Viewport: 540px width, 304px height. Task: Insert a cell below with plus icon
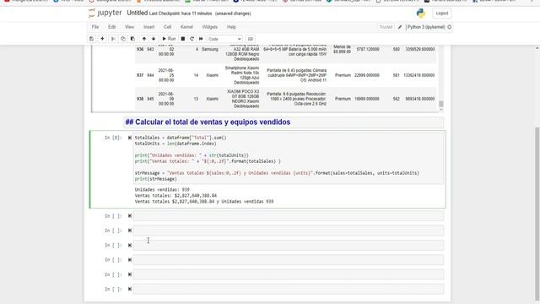[102, 39]
